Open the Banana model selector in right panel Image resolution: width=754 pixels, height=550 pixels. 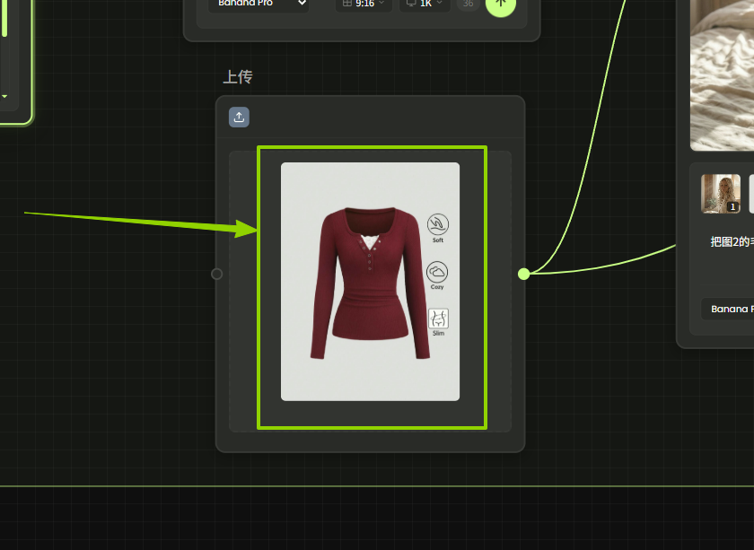click(x=727, y=309)
